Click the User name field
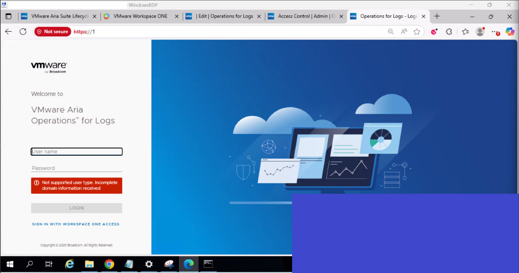The image size is (519, 273). 77,152
